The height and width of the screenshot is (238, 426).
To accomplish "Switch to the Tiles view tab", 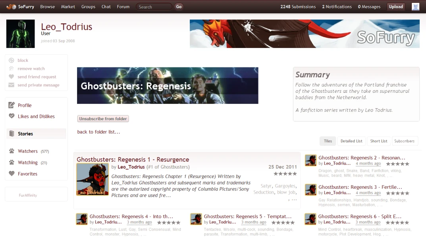I will coord(328,141).
